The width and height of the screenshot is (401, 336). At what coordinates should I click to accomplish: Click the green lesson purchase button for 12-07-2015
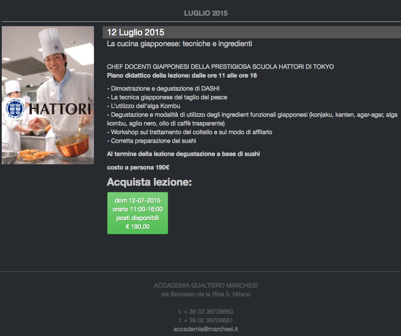[137, 213]
